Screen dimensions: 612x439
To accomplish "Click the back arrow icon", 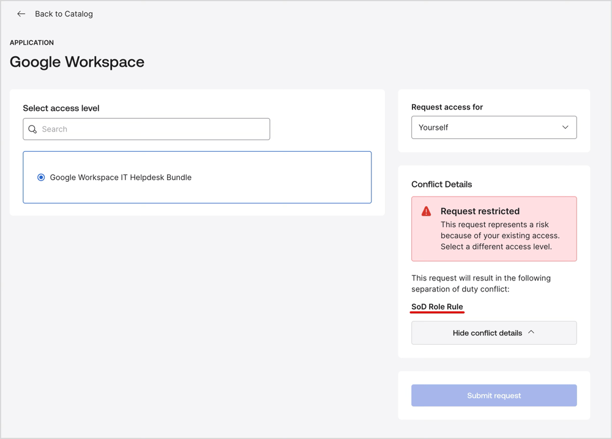I will click(x=21, y=14).
